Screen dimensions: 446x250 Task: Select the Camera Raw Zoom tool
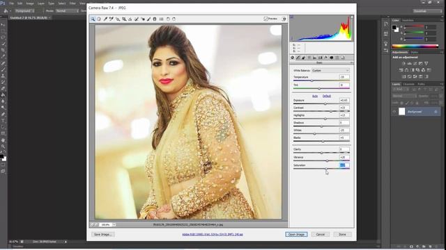click(93, 19)
